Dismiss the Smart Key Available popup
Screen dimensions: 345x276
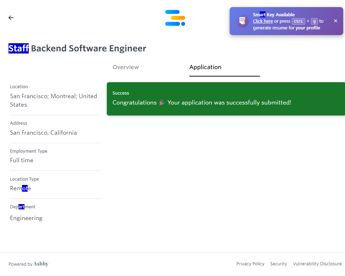(335, 21)
